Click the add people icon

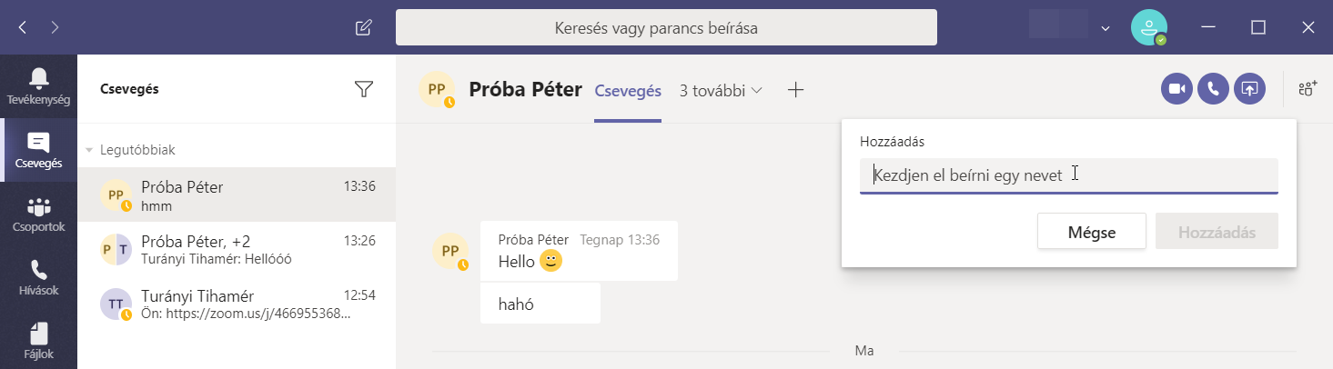tap(1308, 89)
